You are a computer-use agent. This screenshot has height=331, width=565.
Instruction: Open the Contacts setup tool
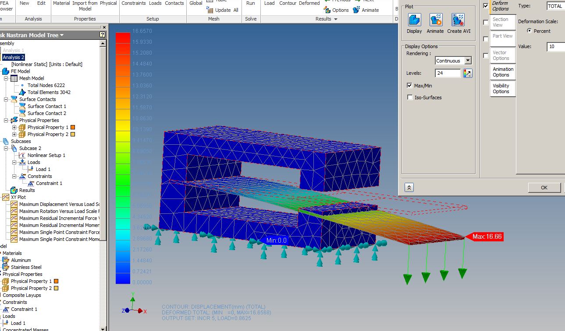(174, 3)
